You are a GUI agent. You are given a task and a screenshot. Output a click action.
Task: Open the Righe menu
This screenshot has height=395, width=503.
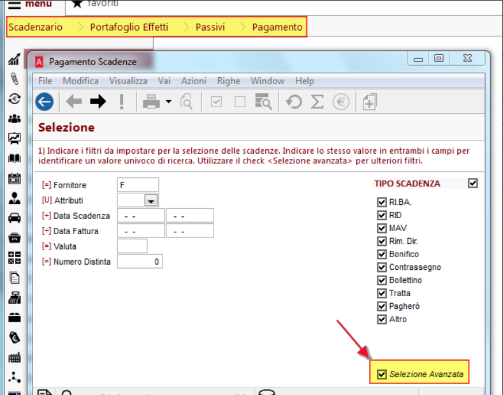click(228, 81)
